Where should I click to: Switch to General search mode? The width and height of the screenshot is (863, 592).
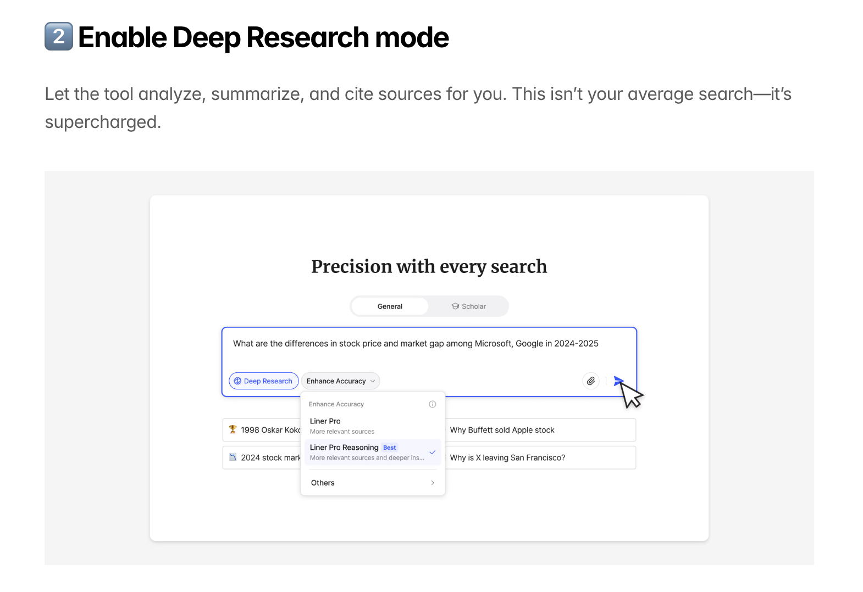pos(390,306)
